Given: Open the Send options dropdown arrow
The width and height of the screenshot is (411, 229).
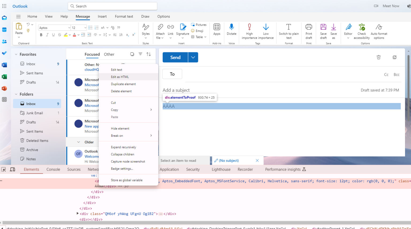Looking at the screenshot, I should [193, 57].
